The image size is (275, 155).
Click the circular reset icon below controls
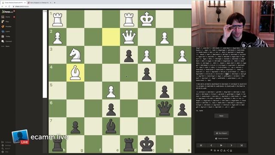coord(221,150)
